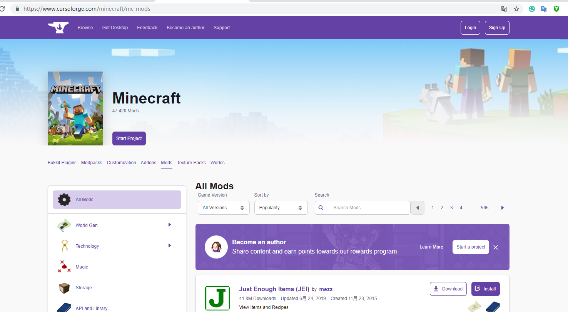Open Get Desktop in the top nav
Viewport: 568px width, 312px height.
click(115, 28)
